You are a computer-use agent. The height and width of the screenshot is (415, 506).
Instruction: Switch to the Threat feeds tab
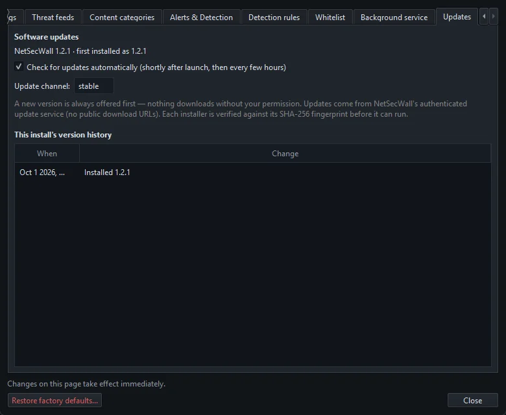coord(53,18)
